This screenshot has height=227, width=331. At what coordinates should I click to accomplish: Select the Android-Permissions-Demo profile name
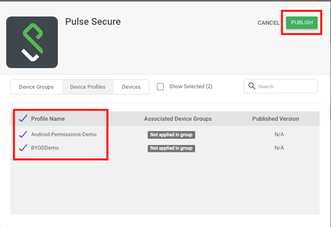click(x=64, y=134)
